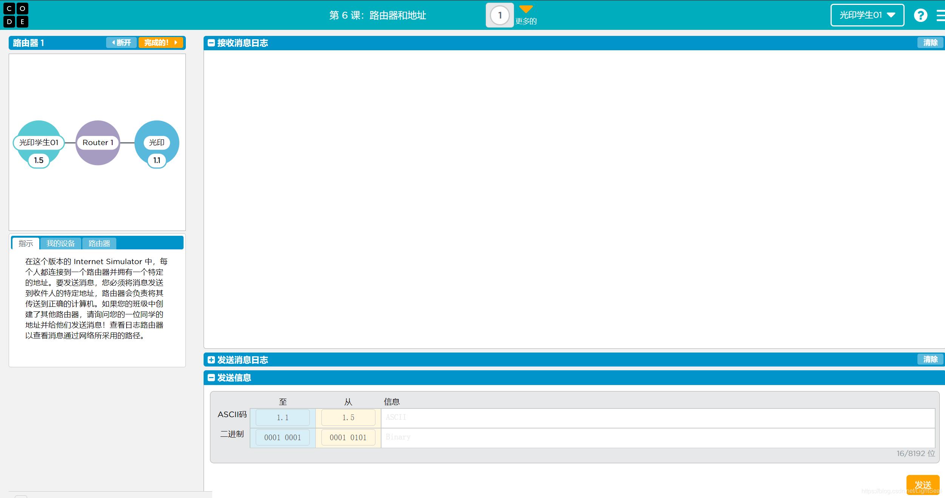Screen dimensions: 945x498
Task: Collapse the 接收消息日志 panel
Action: click(211, 43)
